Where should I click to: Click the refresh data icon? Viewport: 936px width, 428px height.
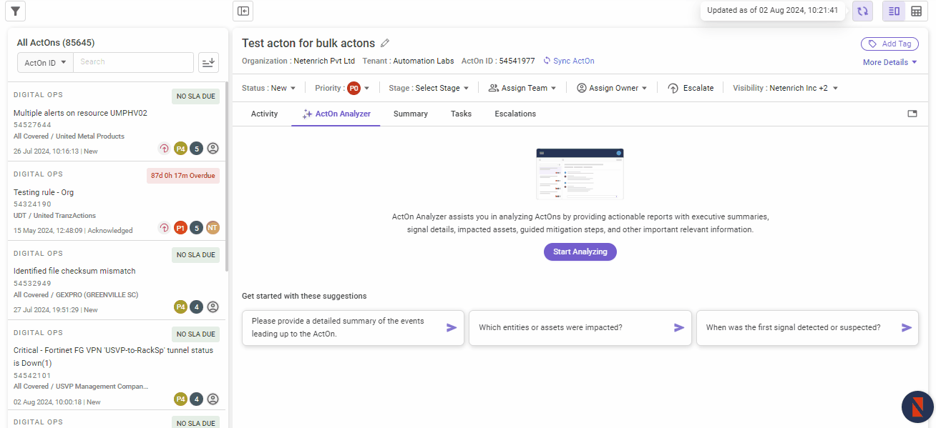click(x=862, y=11)
